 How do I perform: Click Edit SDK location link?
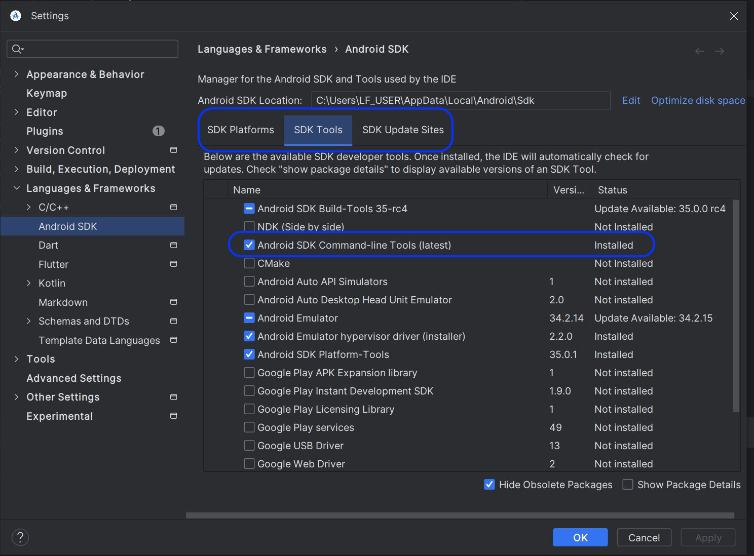pyautogui.click(x=631, y=100)
